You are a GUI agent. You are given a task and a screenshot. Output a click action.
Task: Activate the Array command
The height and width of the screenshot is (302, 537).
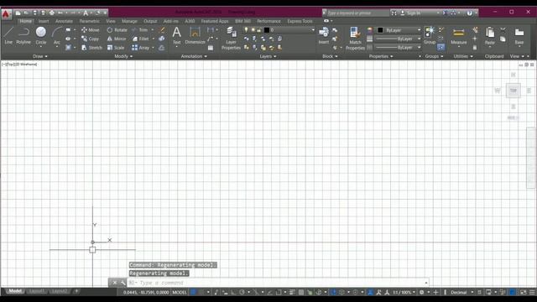[141, 48]
